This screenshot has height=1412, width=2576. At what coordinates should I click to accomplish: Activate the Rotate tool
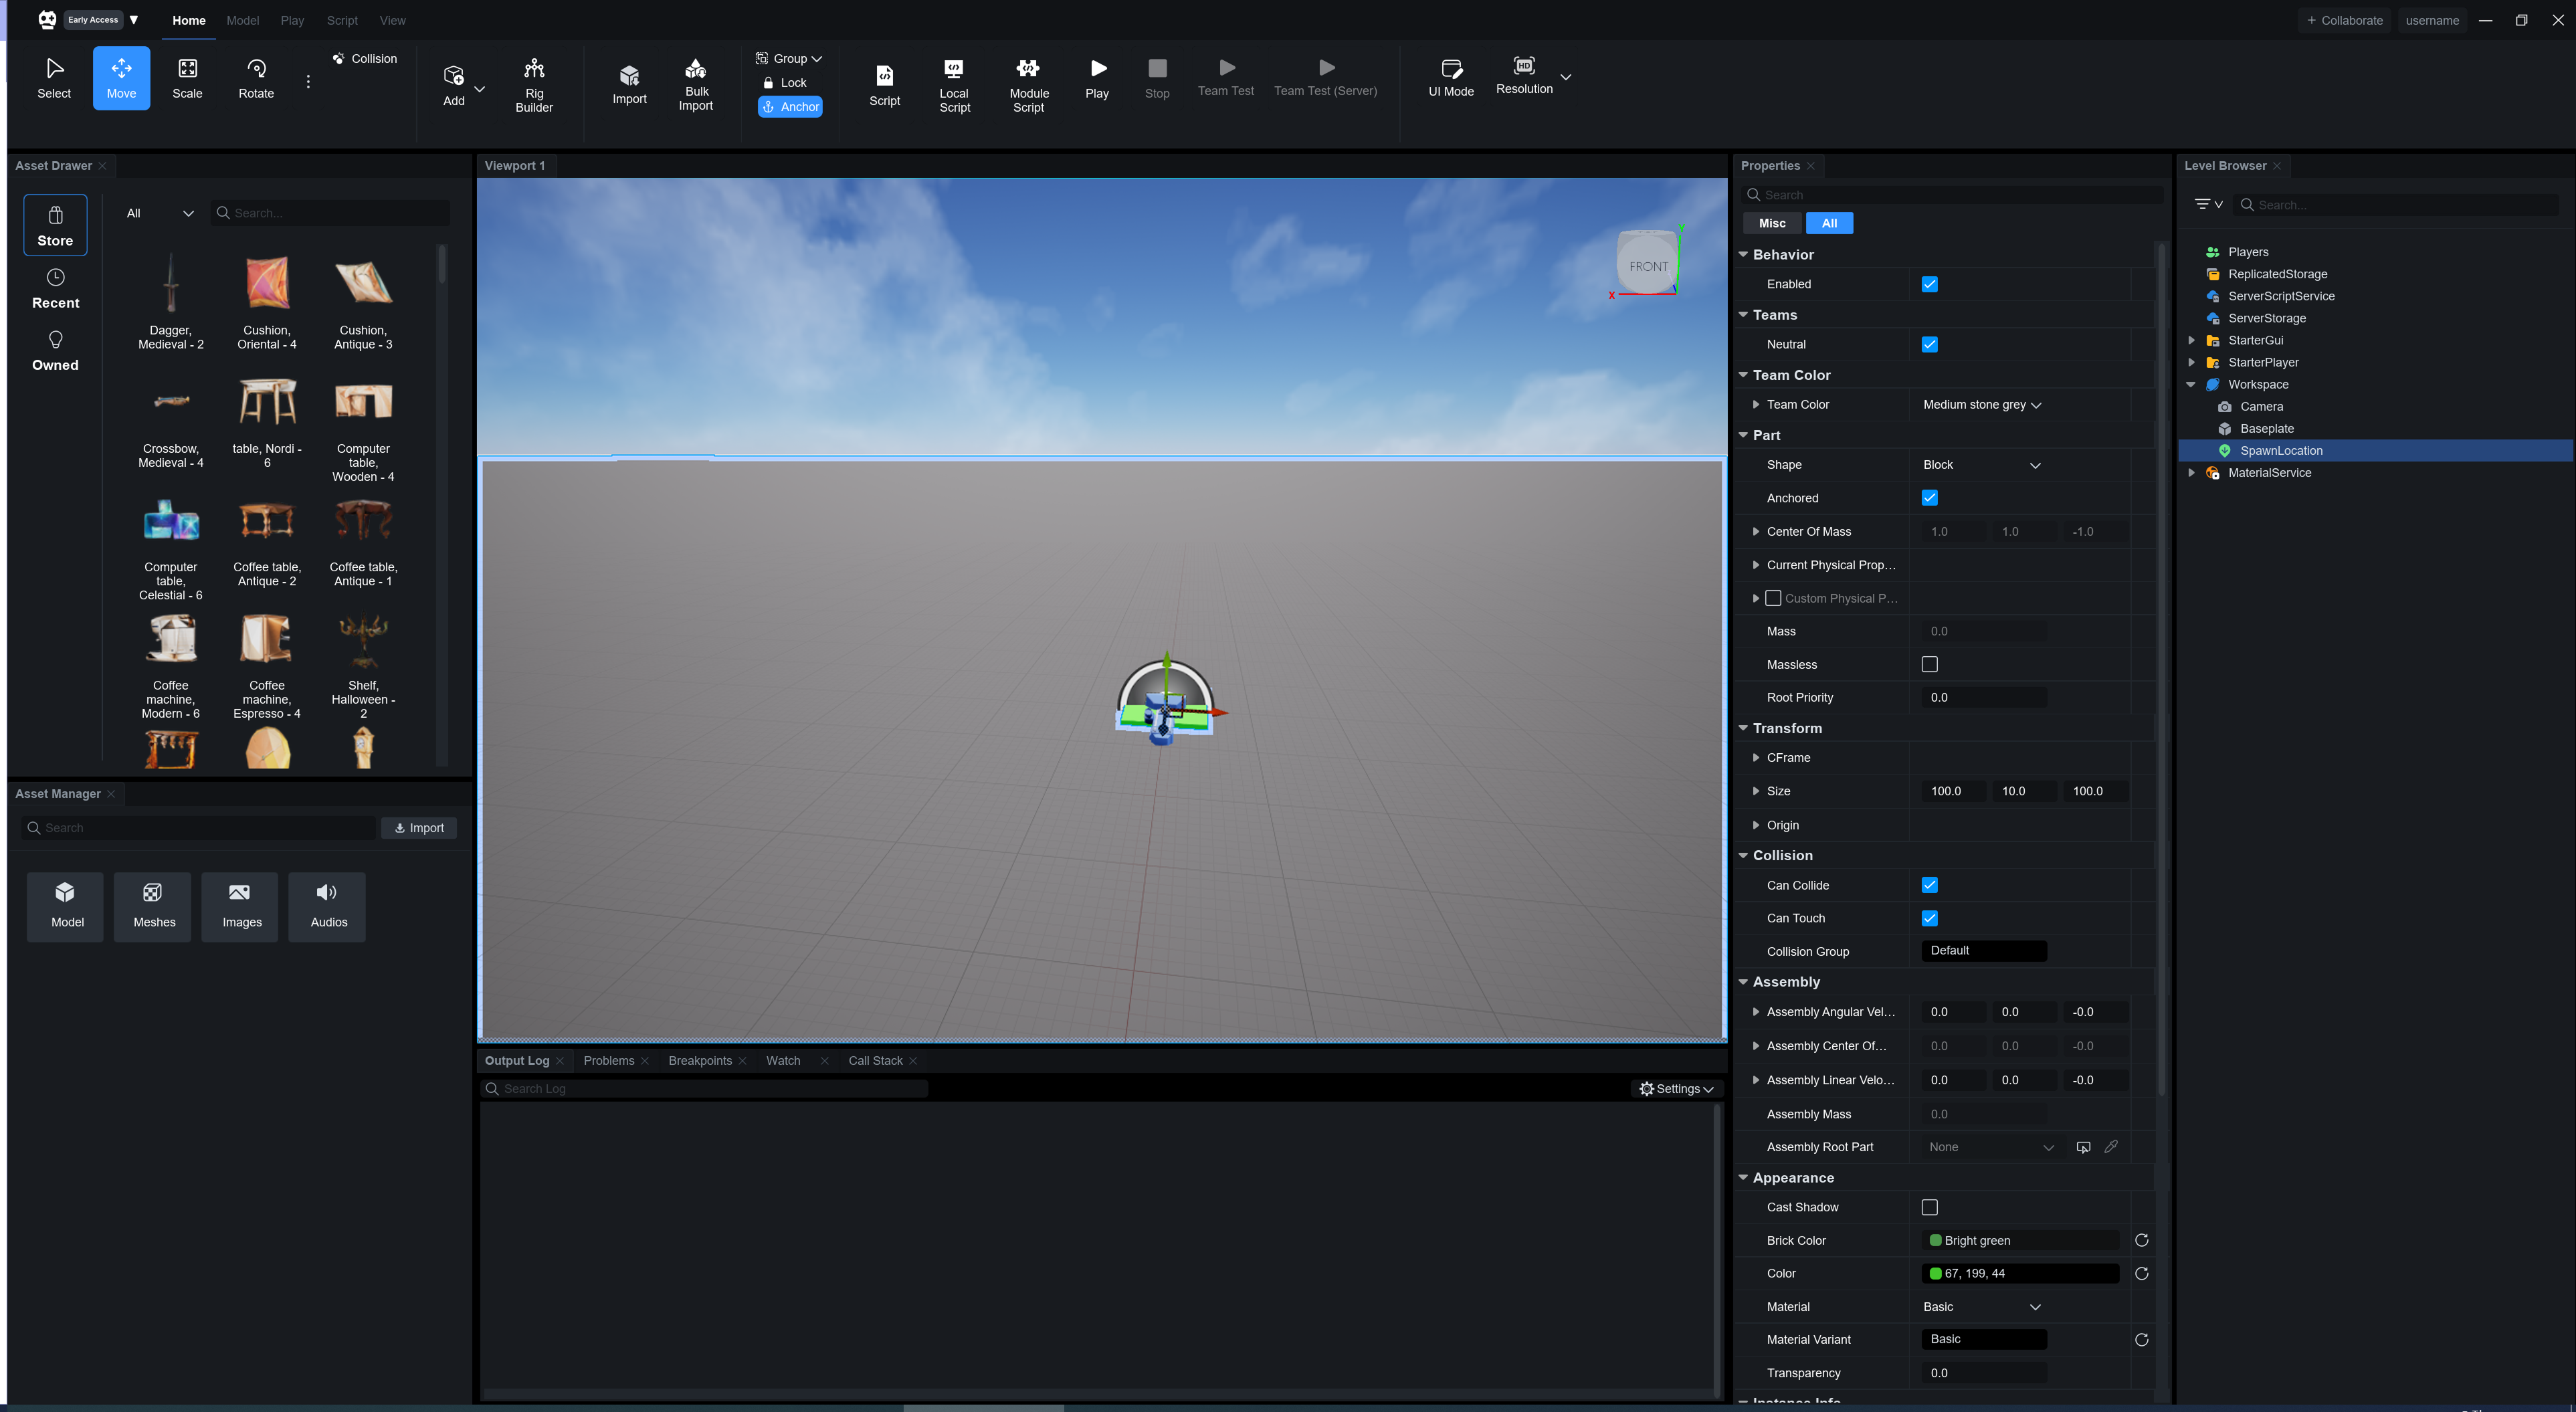pos(256,78)
